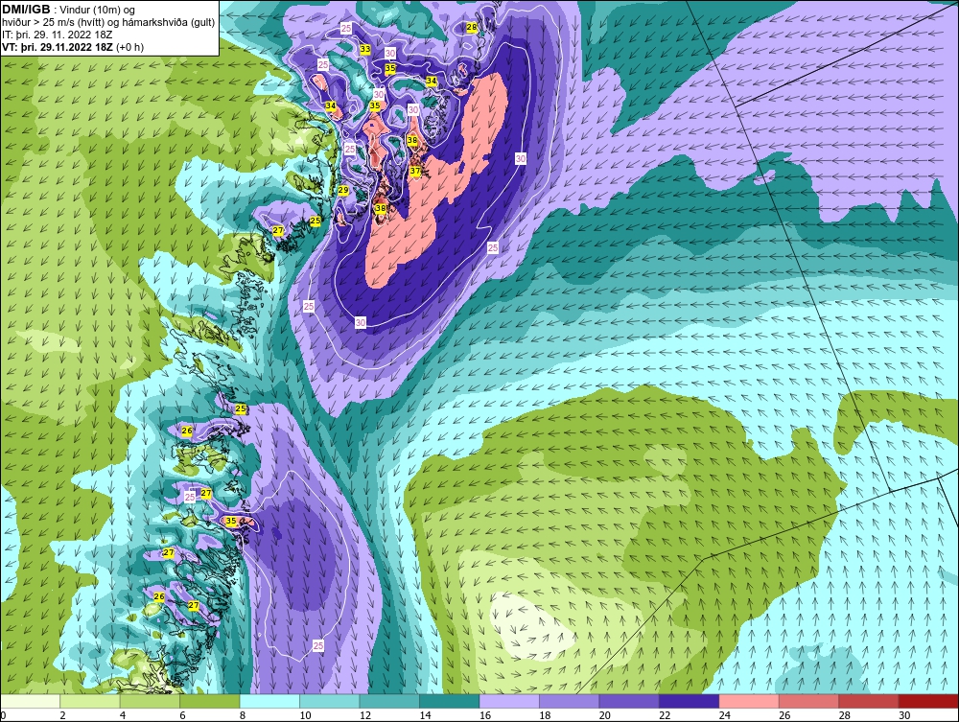This screenshot has width=959, height=722.
Task: Click legend tick label "24"
Action: (x=725, y=715)
